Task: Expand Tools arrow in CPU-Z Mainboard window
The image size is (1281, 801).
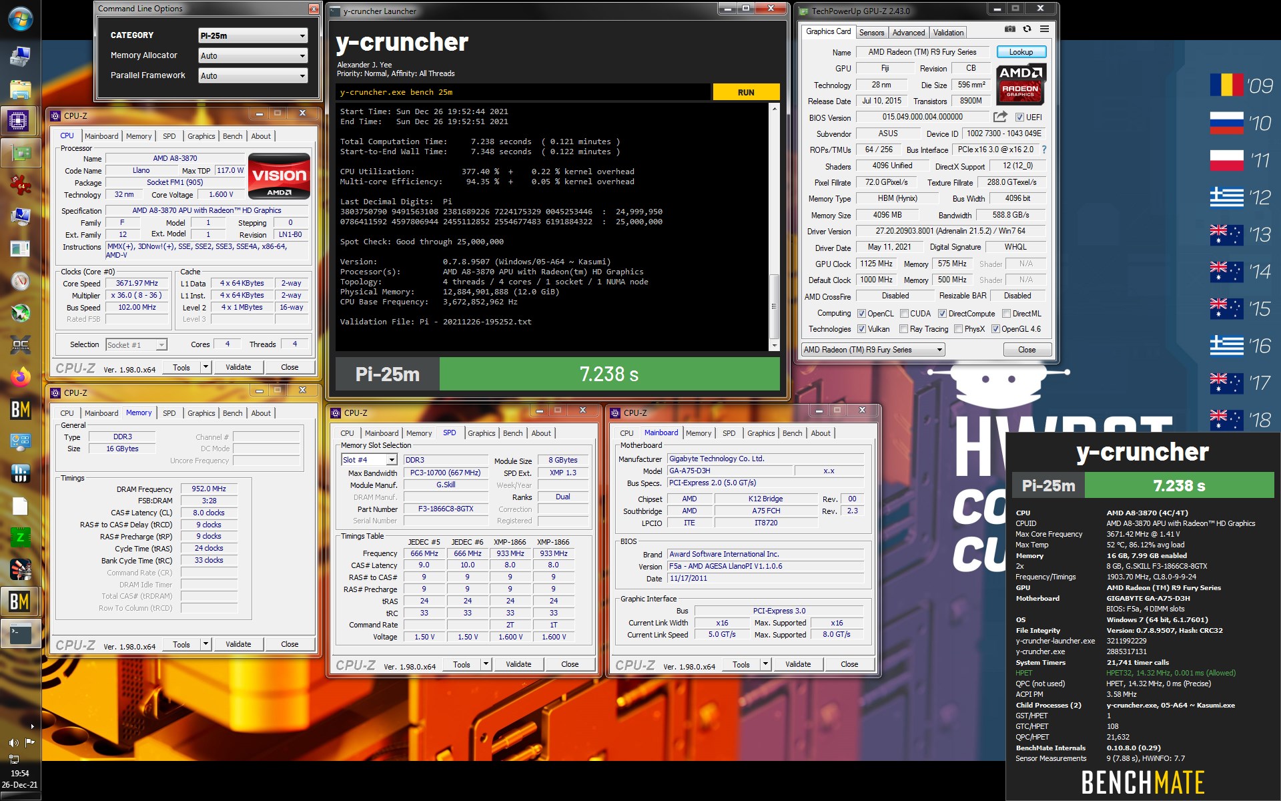Action: [x=765, y=664]
